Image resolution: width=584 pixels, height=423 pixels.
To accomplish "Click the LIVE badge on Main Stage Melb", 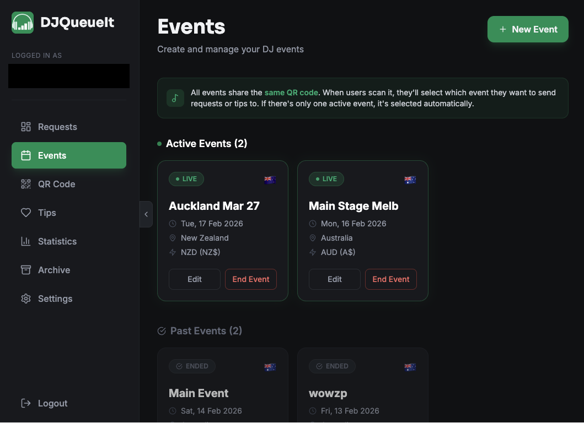I will click(x=326, y=179).
